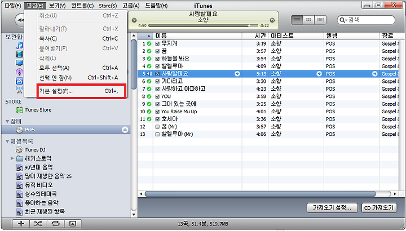The image size is (406, 231).
Task: Open the Music library icon in sidebar
Action: (19, 46)
